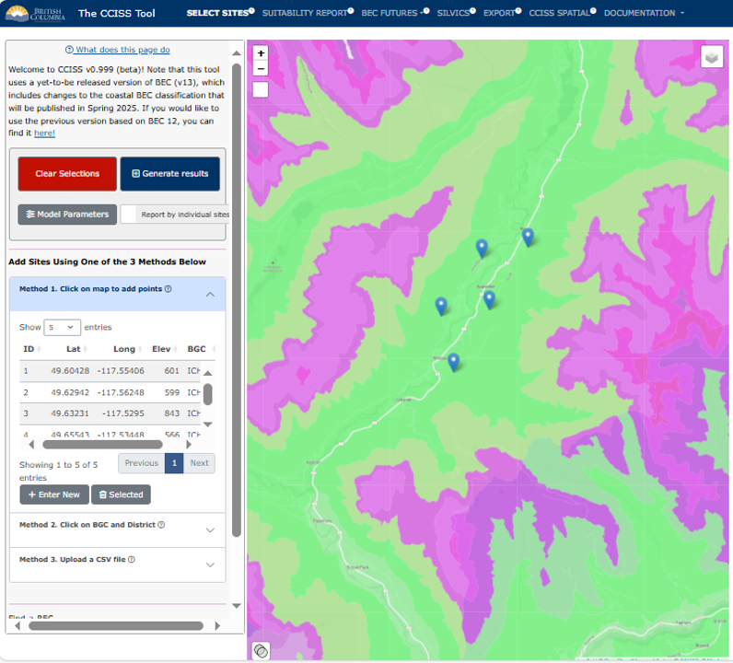Open the map layers control

tap(712, 57)
